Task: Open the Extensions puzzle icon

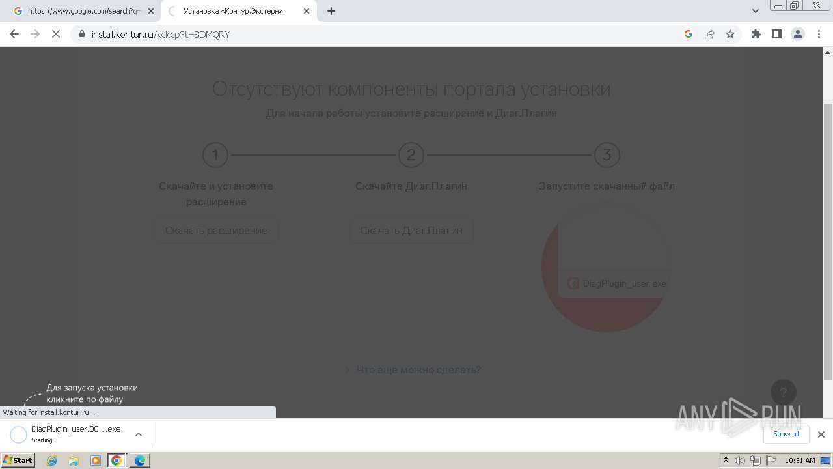Action: [756, 34]
